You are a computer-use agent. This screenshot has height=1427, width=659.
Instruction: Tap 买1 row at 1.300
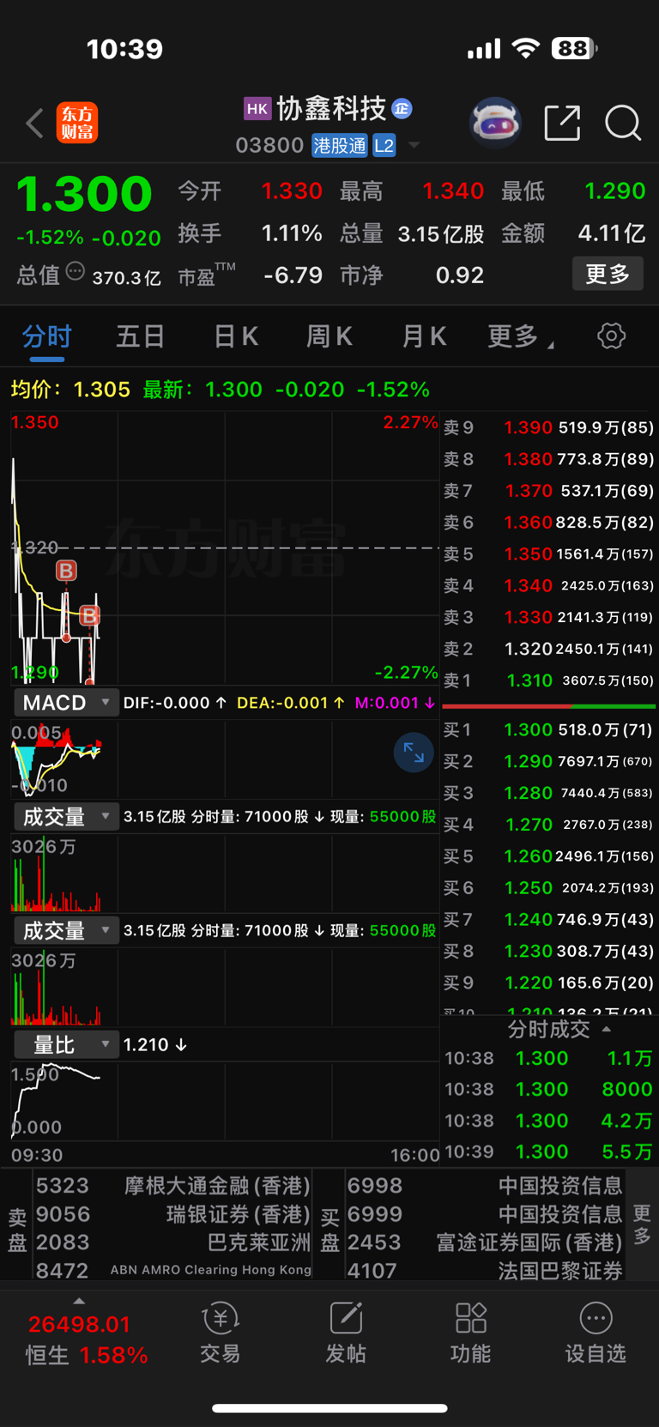[x=549, y=730]
